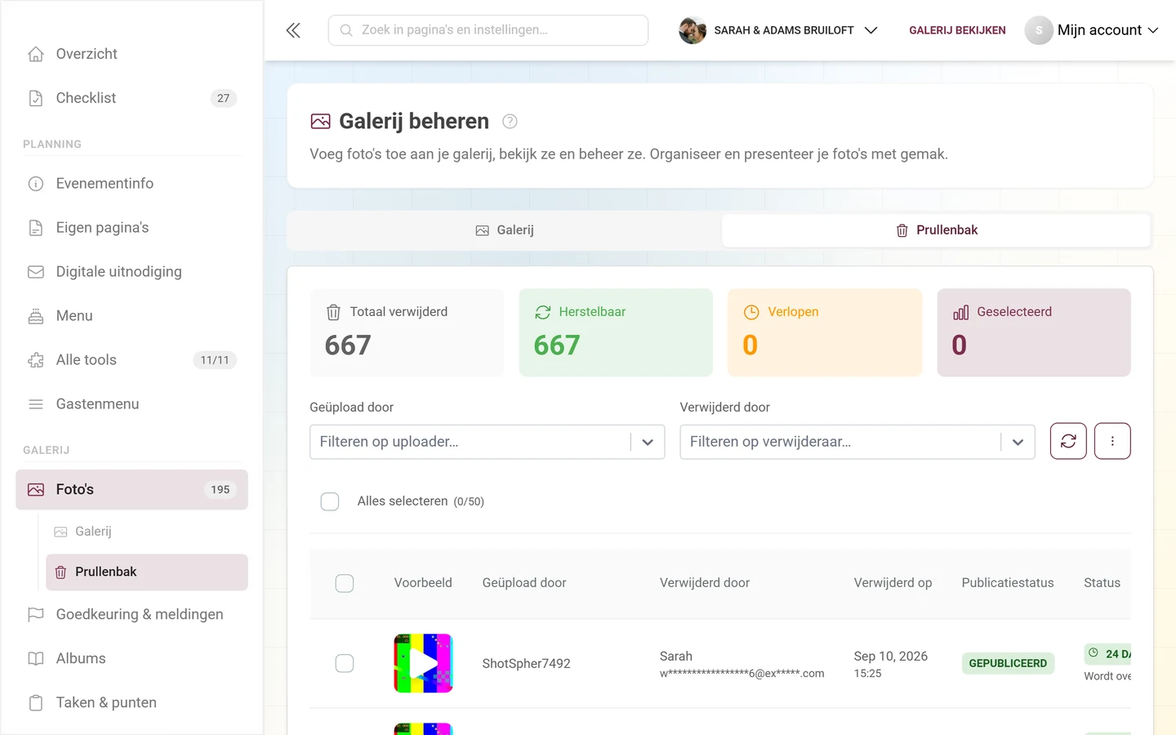Image resolution: width=1176 pixels, height=735 pixels.
Task: Click the Digitale uitnodiging envelope icon
Action: pos(36,272)
